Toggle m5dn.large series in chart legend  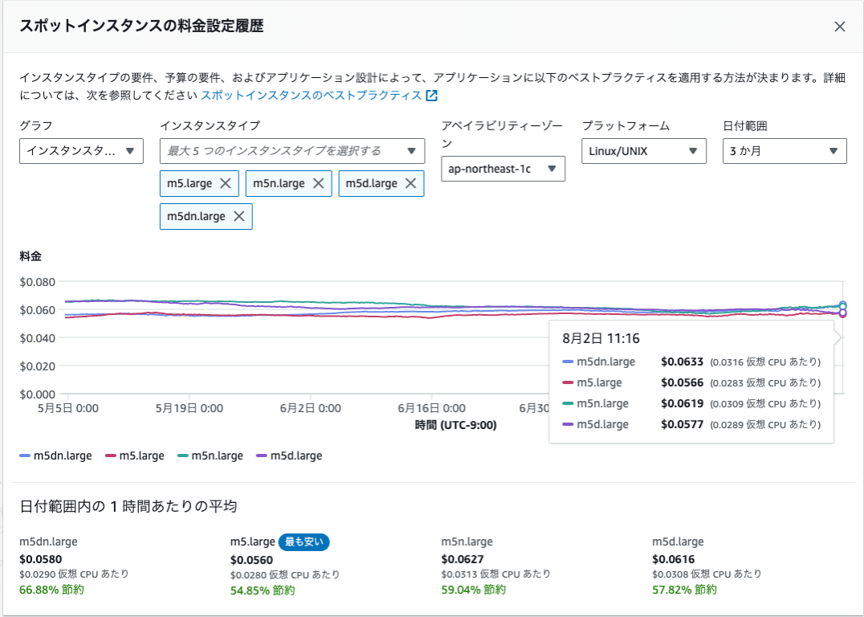(x=55, y=456)
